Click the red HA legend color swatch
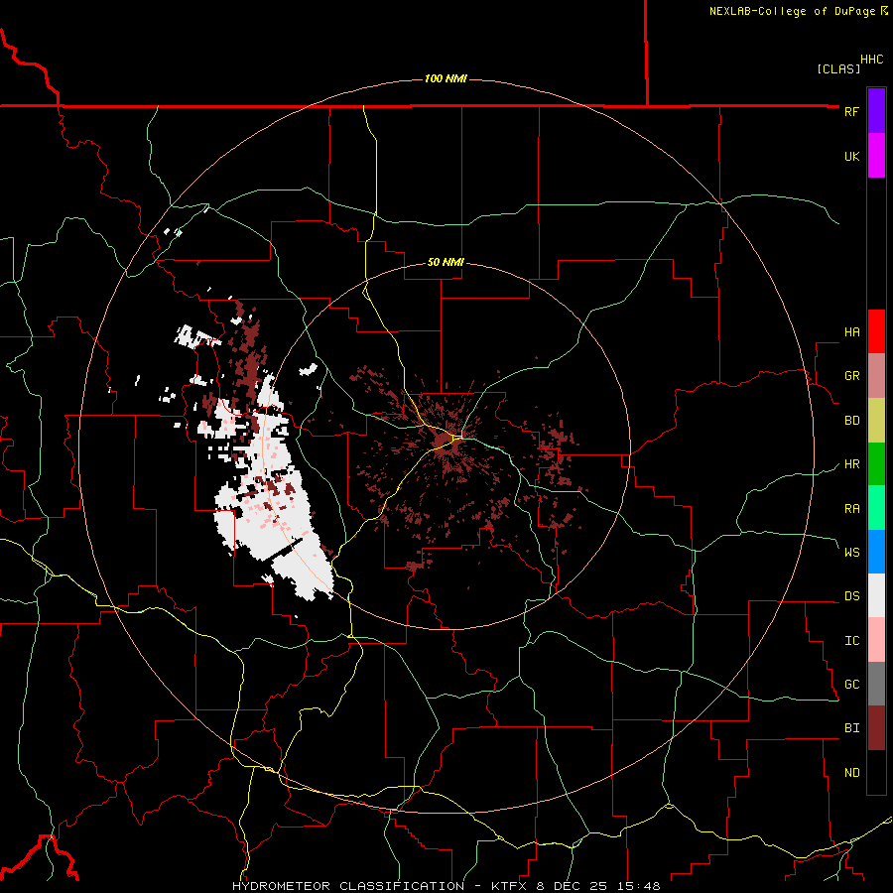893x893 pixels. coord(876,331)
